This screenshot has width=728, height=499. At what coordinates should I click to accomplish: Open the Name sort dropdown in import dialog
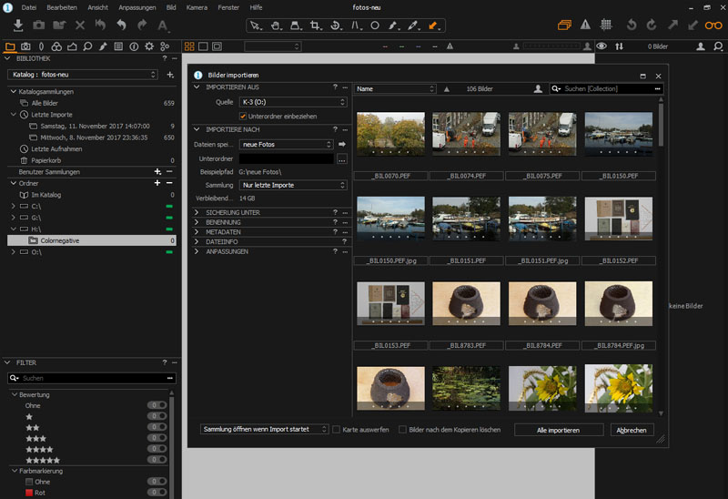396,88
